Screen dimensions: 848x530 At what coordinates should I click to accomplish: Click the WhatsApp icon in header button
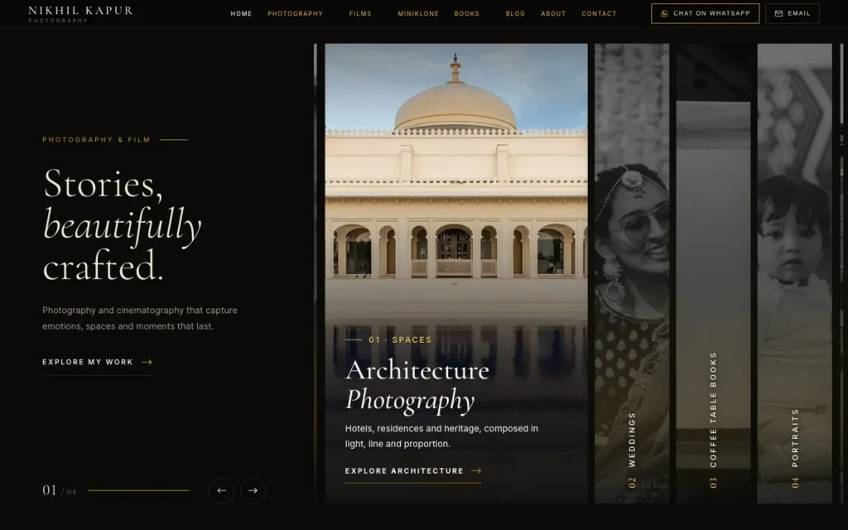pyautogui.click(x=665, y=13)
